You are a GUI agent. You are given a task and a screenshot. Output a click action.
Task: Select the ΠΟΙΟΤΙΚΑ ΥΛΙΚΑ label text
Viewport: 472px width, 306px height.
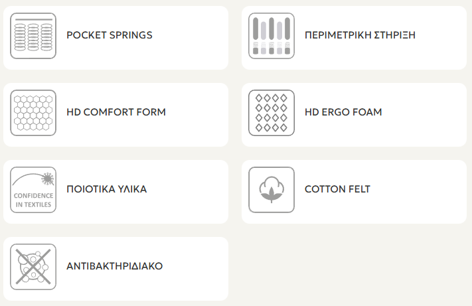click(x=107, y=189)
